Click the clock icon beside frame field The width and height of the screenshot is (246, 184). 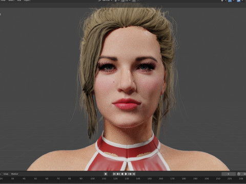pos(239,174)
